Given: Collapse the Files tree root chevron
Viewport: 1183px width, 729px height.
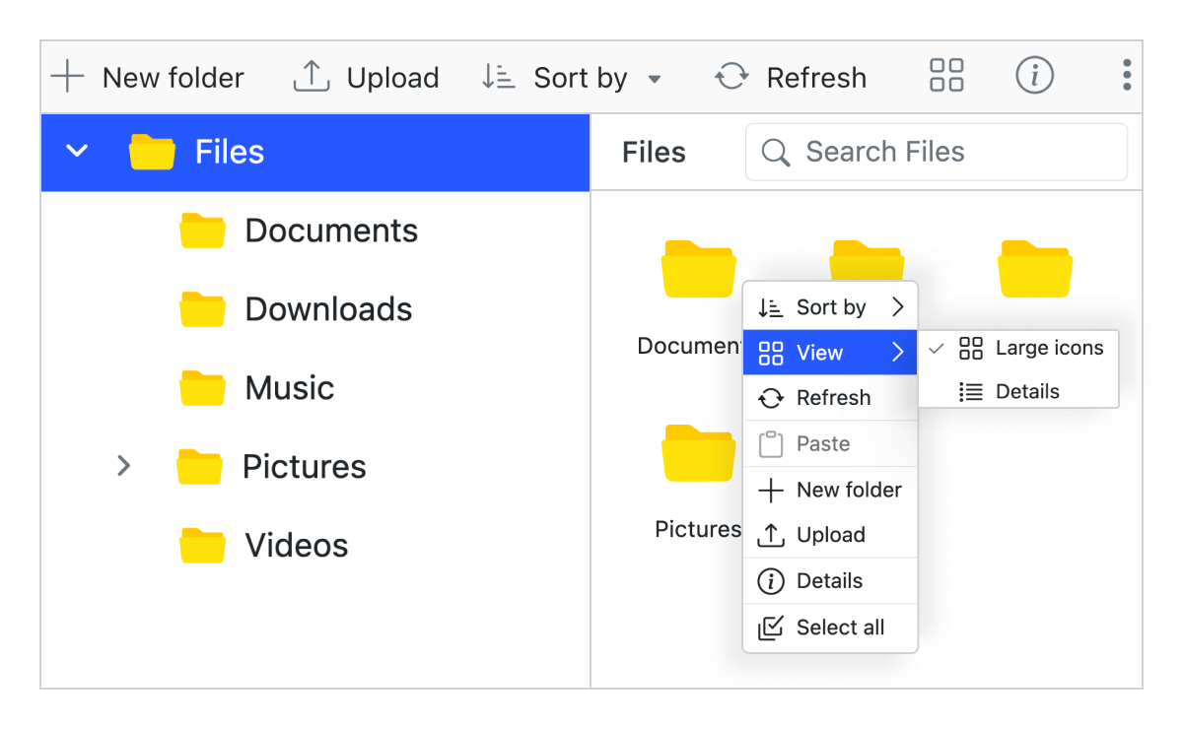Looking at the screenshot, I should tap(76, 151).
